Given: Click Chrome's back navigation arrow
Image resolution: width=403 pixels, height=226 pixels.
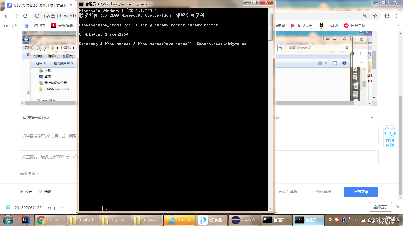Looking at the screenshot, I should click(x=7, y=16).
